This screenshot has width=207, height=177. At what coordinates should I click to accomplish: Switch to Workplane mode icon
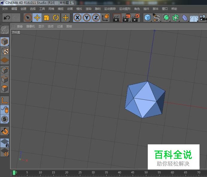point(4,60)
